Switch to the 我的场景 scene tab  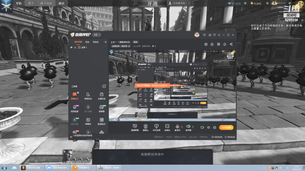click(78, 42)
